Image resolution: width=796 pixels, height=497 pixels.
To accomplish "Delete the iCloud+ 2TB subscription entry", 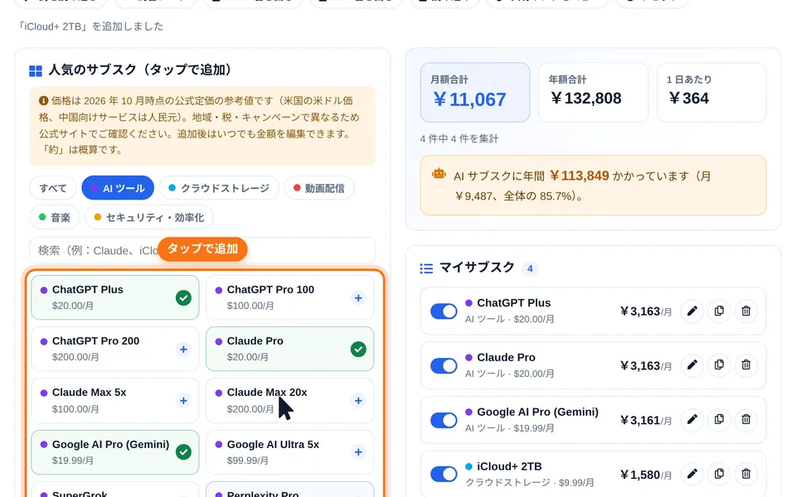I will pos(745,474).
